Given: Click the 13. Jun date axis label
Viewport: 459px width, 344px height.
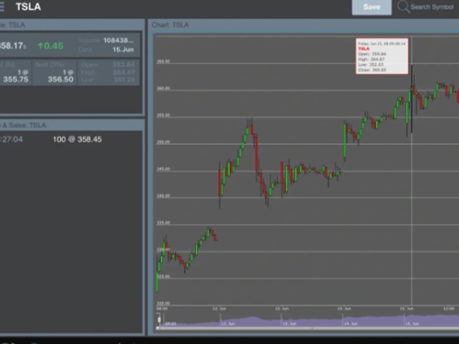Looking at the screenshot, I should point(282,309).
